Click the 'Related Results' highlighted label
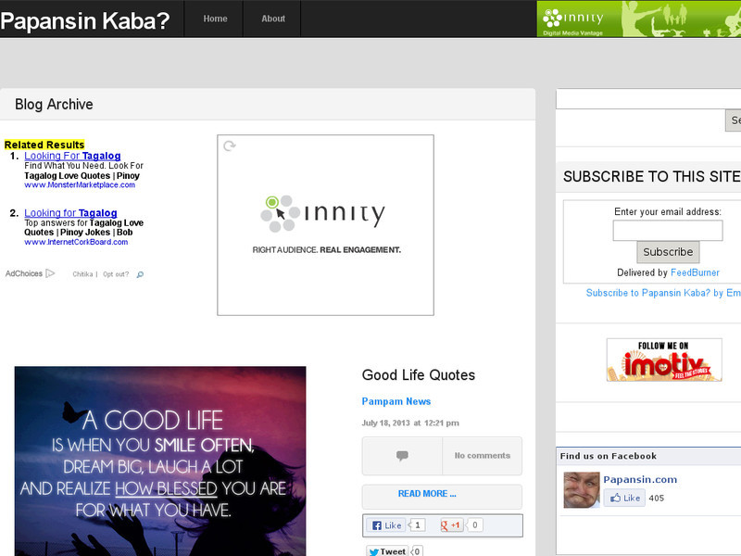 pyautogui.click(x=44, y=145)
